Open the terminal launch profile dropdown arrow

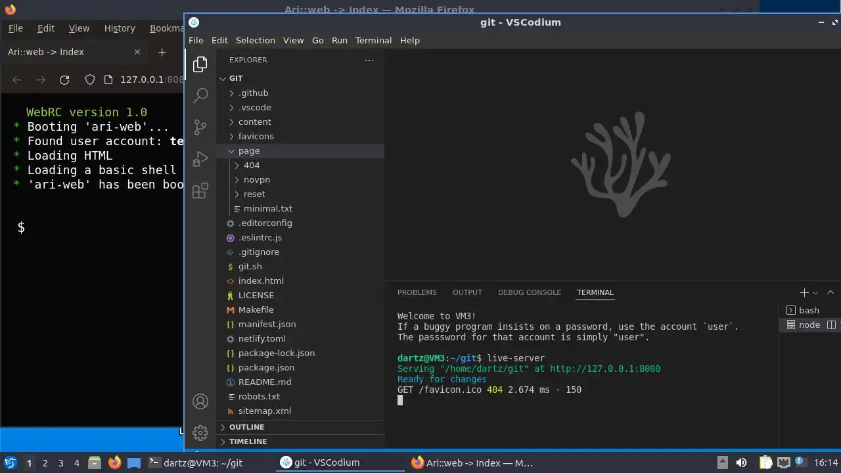[x=815, y=293]
